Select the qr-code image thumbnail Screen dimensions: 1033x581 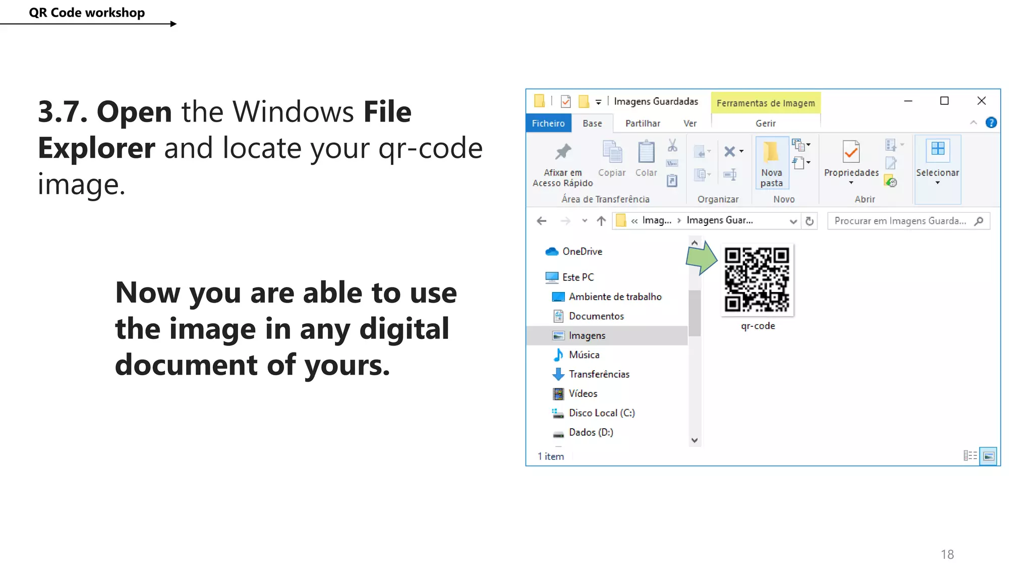pyautogui.click(x=757, y=280)
